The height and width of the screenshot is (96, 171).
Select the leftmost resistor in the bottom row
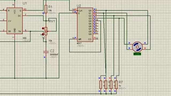(101, 85)
